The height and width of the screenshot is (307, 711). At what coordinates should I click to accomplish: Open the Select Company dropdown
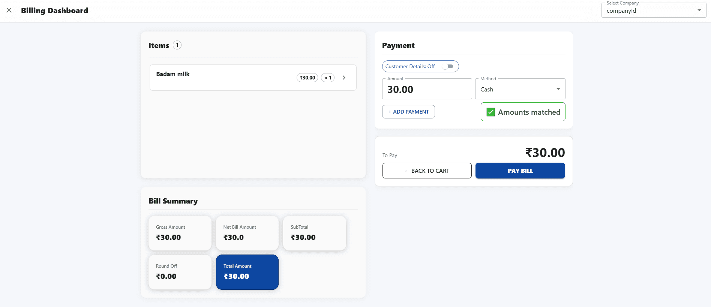(x=700, y=10)
